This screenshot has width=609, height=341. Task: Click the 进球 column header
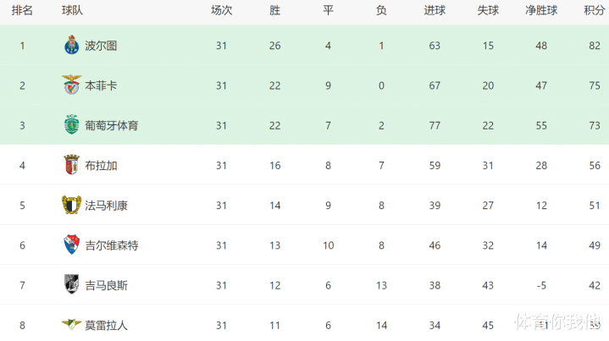[x=435, y=11]
